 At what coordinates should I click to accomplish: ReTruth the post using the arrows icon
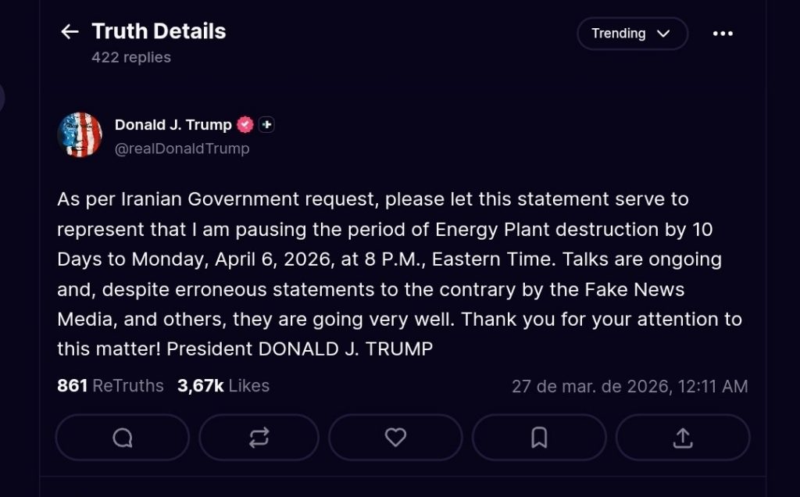pos(259,438)
